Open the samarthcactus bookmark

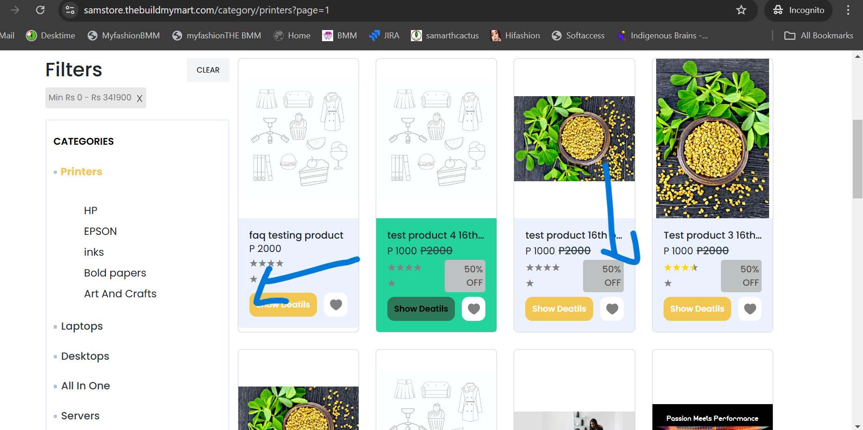[445, 36]
